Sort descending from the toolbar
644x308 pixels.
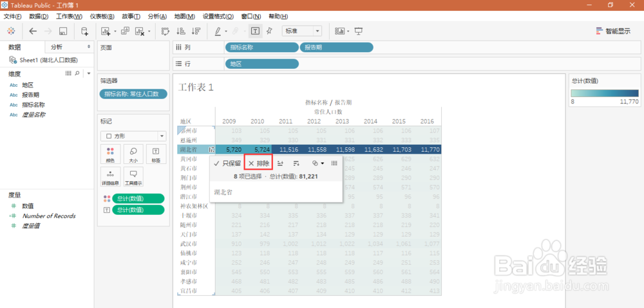click(196, 31)
